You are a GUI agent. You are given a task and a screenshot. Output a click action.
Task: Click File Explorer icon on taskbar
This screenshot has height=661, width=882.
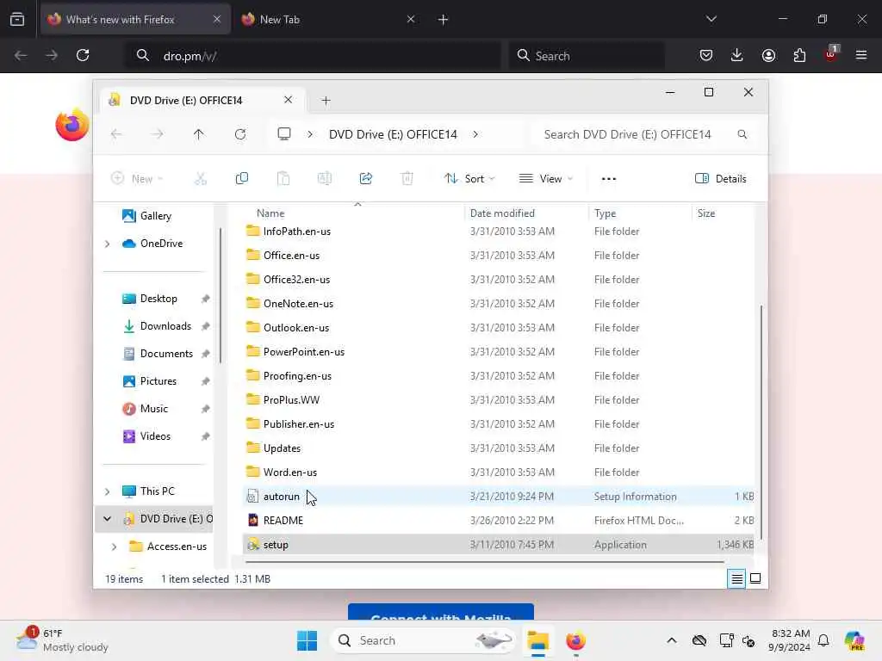537,640
